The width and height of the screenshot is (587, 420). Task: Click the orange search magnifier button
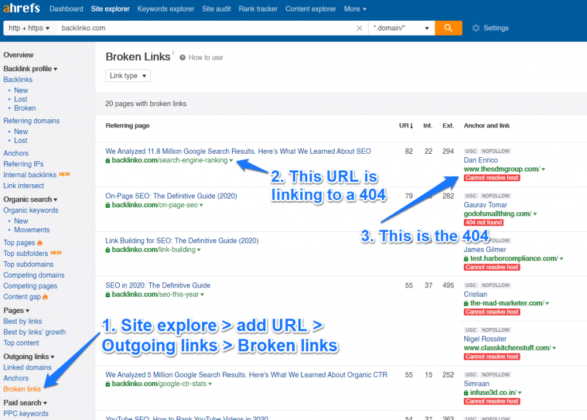pos(448,28)
